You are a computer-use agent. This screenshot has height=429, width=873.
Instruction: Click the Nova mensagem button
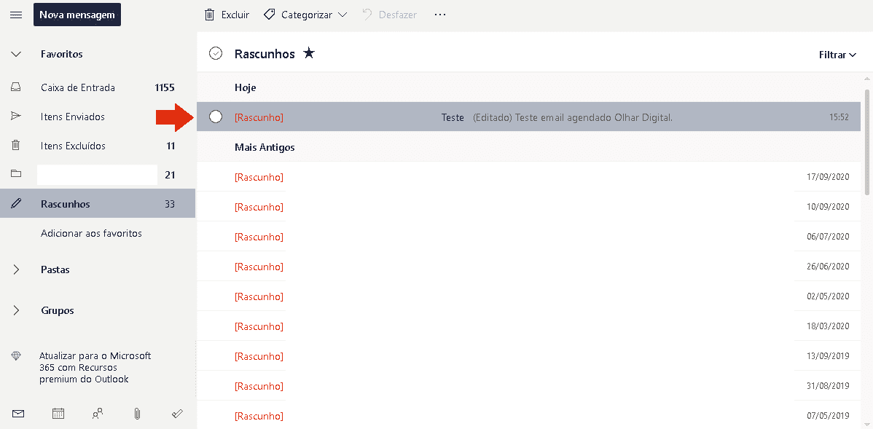tap(77, 15)
